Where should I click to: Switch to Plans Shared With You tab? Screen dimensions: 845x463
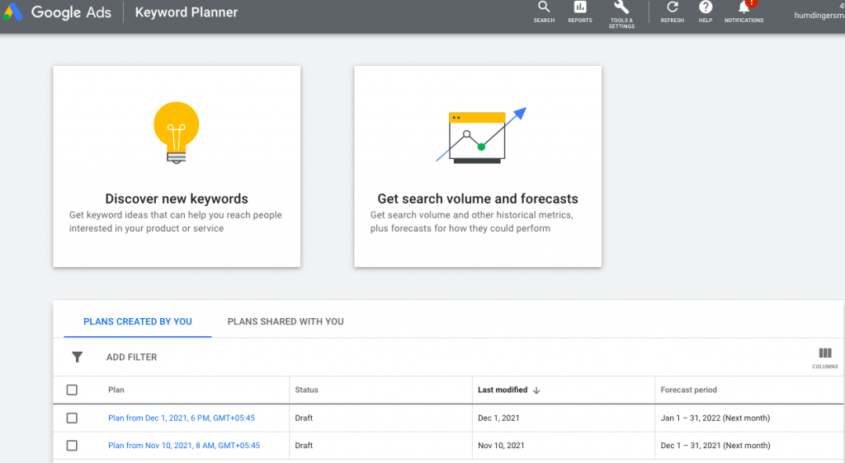pyautogui.click(x=286, y=321)
